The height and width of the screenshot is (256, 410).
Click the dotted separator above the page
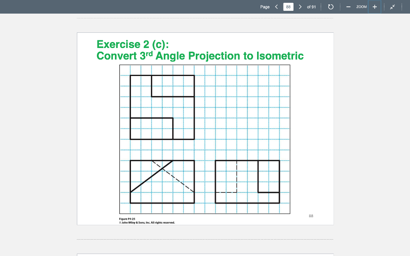pos(205,18)
